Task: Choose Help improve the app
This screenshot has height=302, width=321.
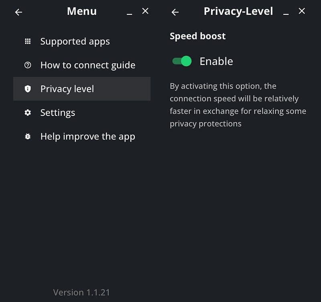Action: [x=87, y=136]
